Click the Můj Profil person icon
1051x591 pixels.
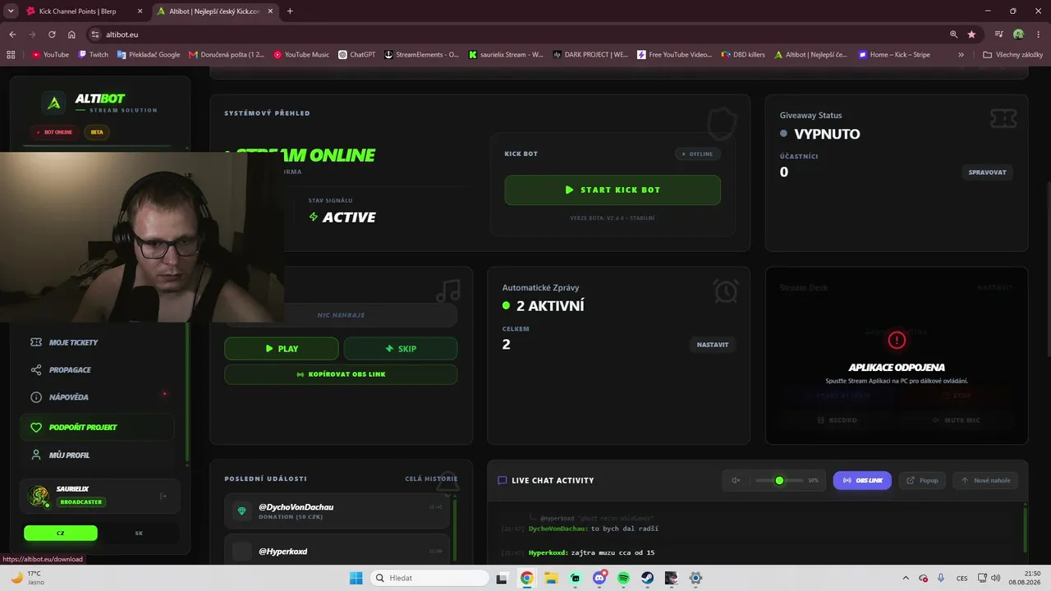[35, 455]
